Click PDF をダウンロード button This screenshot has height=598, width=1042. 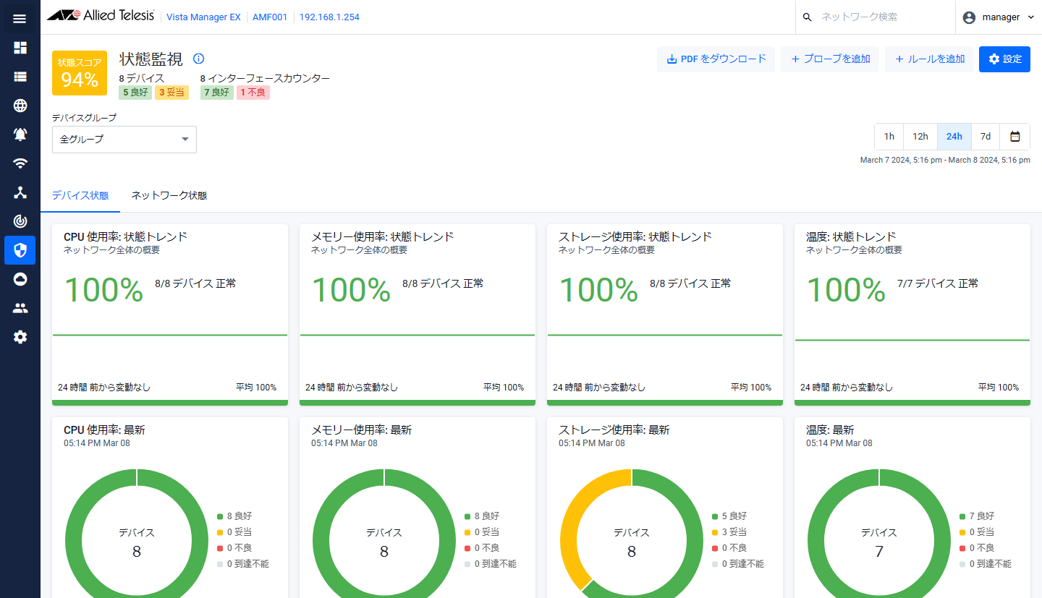(716, 59)
